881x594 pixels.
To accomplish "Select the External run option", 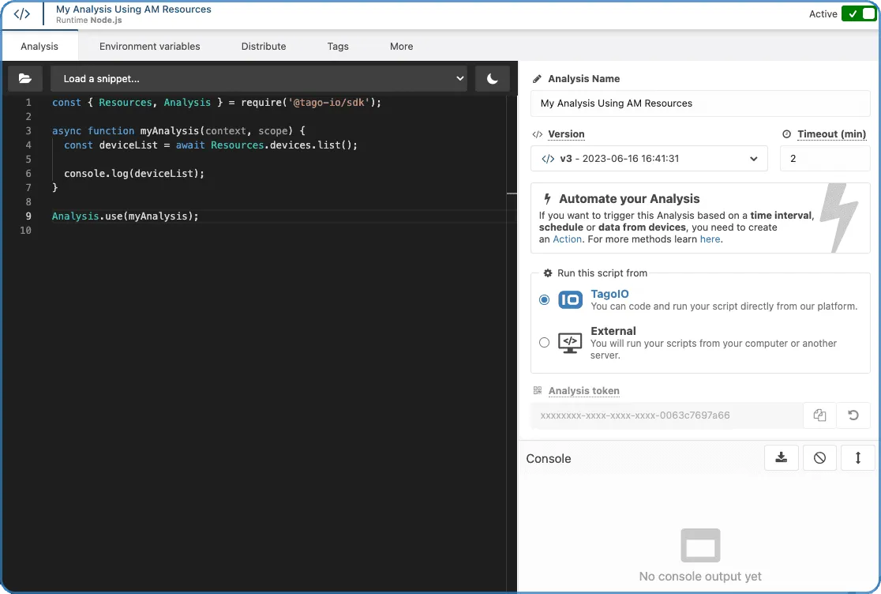I will [x=544, y=343].
